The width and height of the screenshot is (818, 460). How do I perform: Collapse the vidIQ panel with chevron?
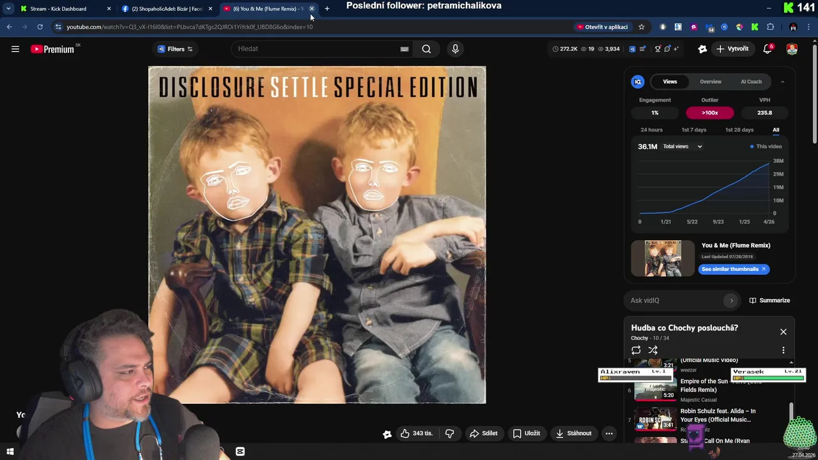(782, 82)
